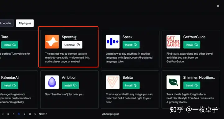Install the Shimmer: Nutrition plugin

click(192, 85)
